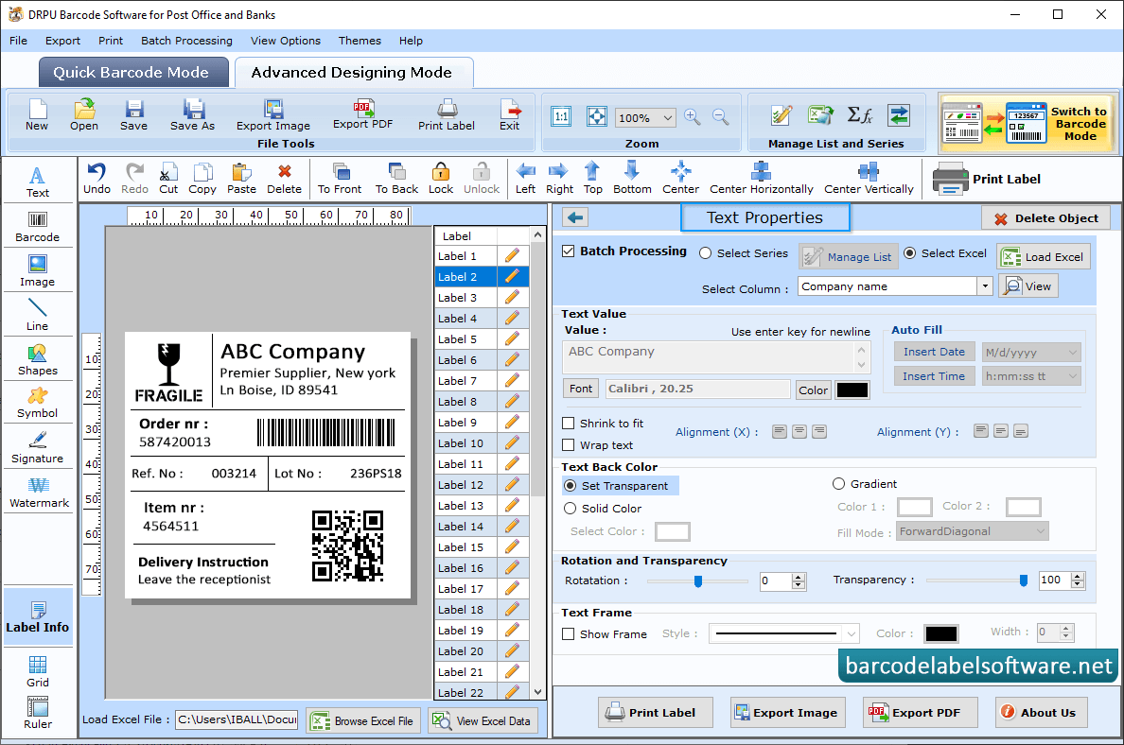
Task: Open the formula series Σfx icon
Action: click(859, 114)
